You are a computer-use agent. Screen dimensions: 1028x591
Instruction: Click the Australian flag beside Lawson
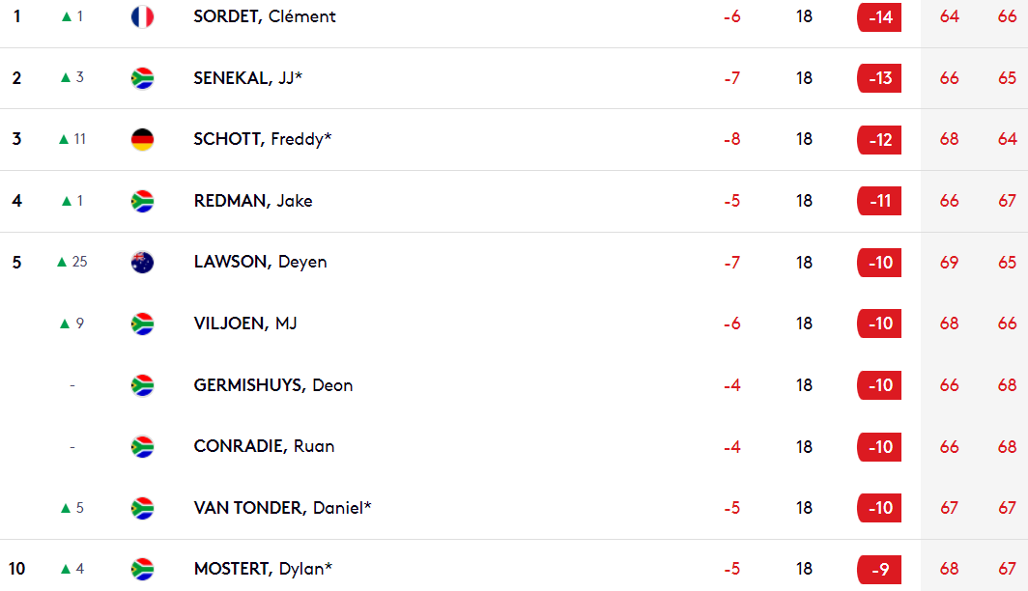point(142,262)
